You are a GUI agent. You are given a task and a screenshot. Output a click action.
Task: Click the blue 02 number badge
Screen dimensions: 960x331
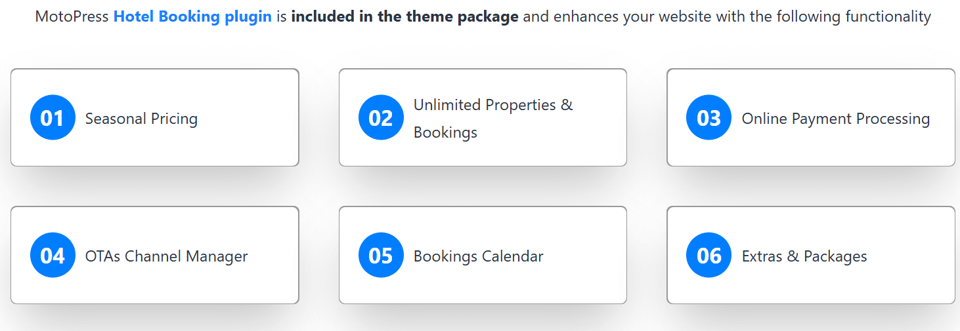(381, 118)
